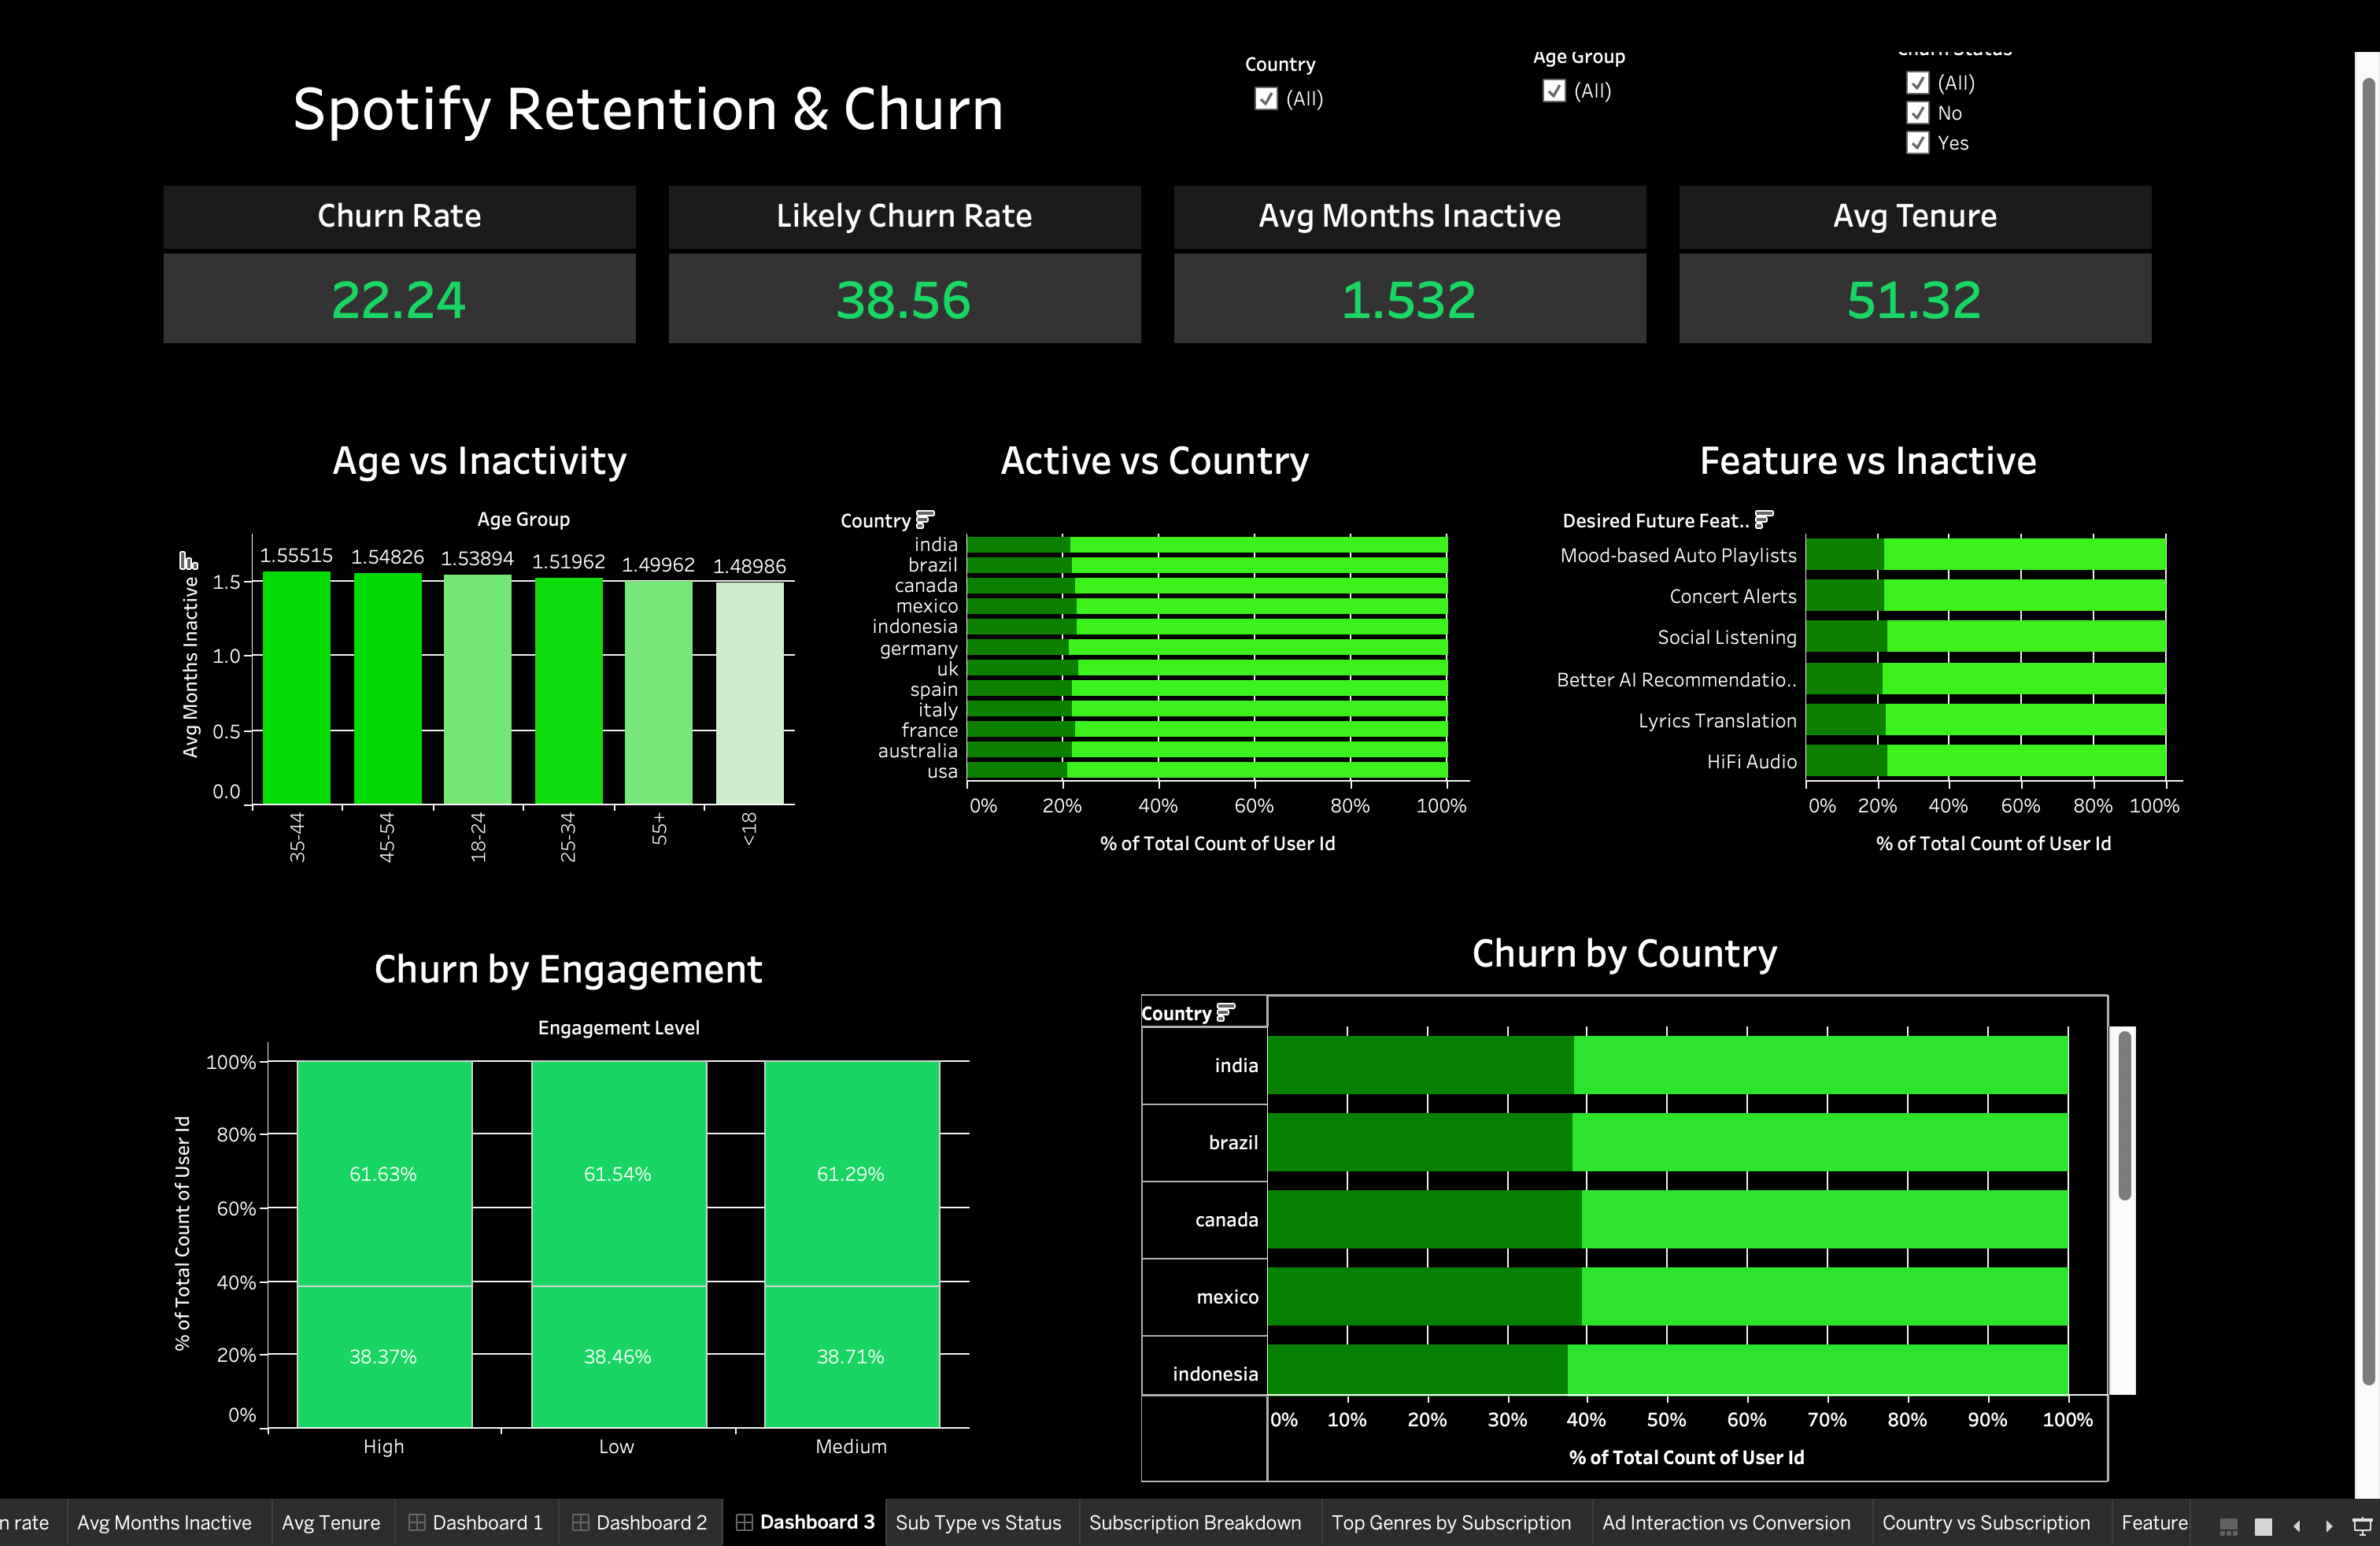Click the 61.54% segment of the Low bar
Image resolution: width=2380 pixels, height=1546 pixels.
coord(619,1173)
